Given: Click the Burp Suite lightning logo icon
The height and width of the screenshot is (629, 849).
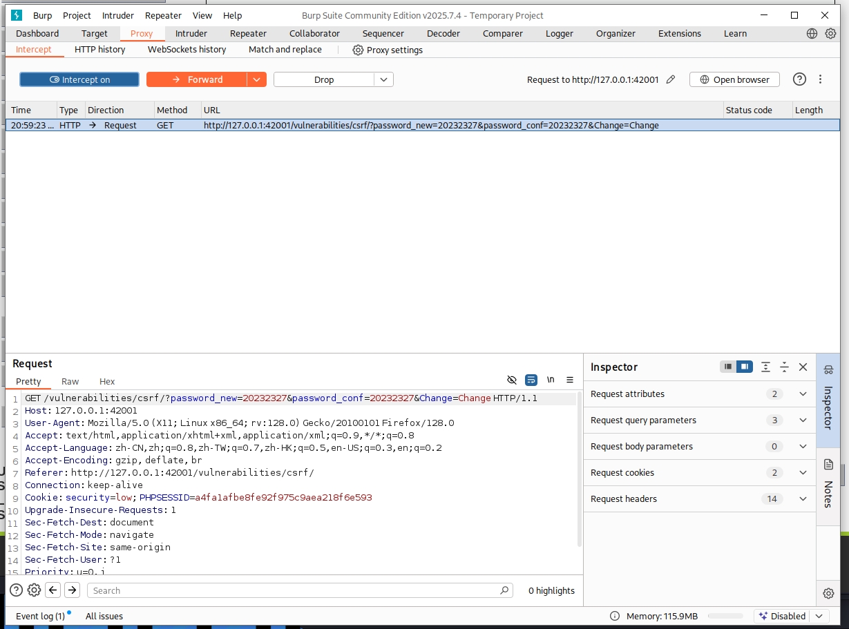Looking at the screenshot, I should click(x=17, y=15).
